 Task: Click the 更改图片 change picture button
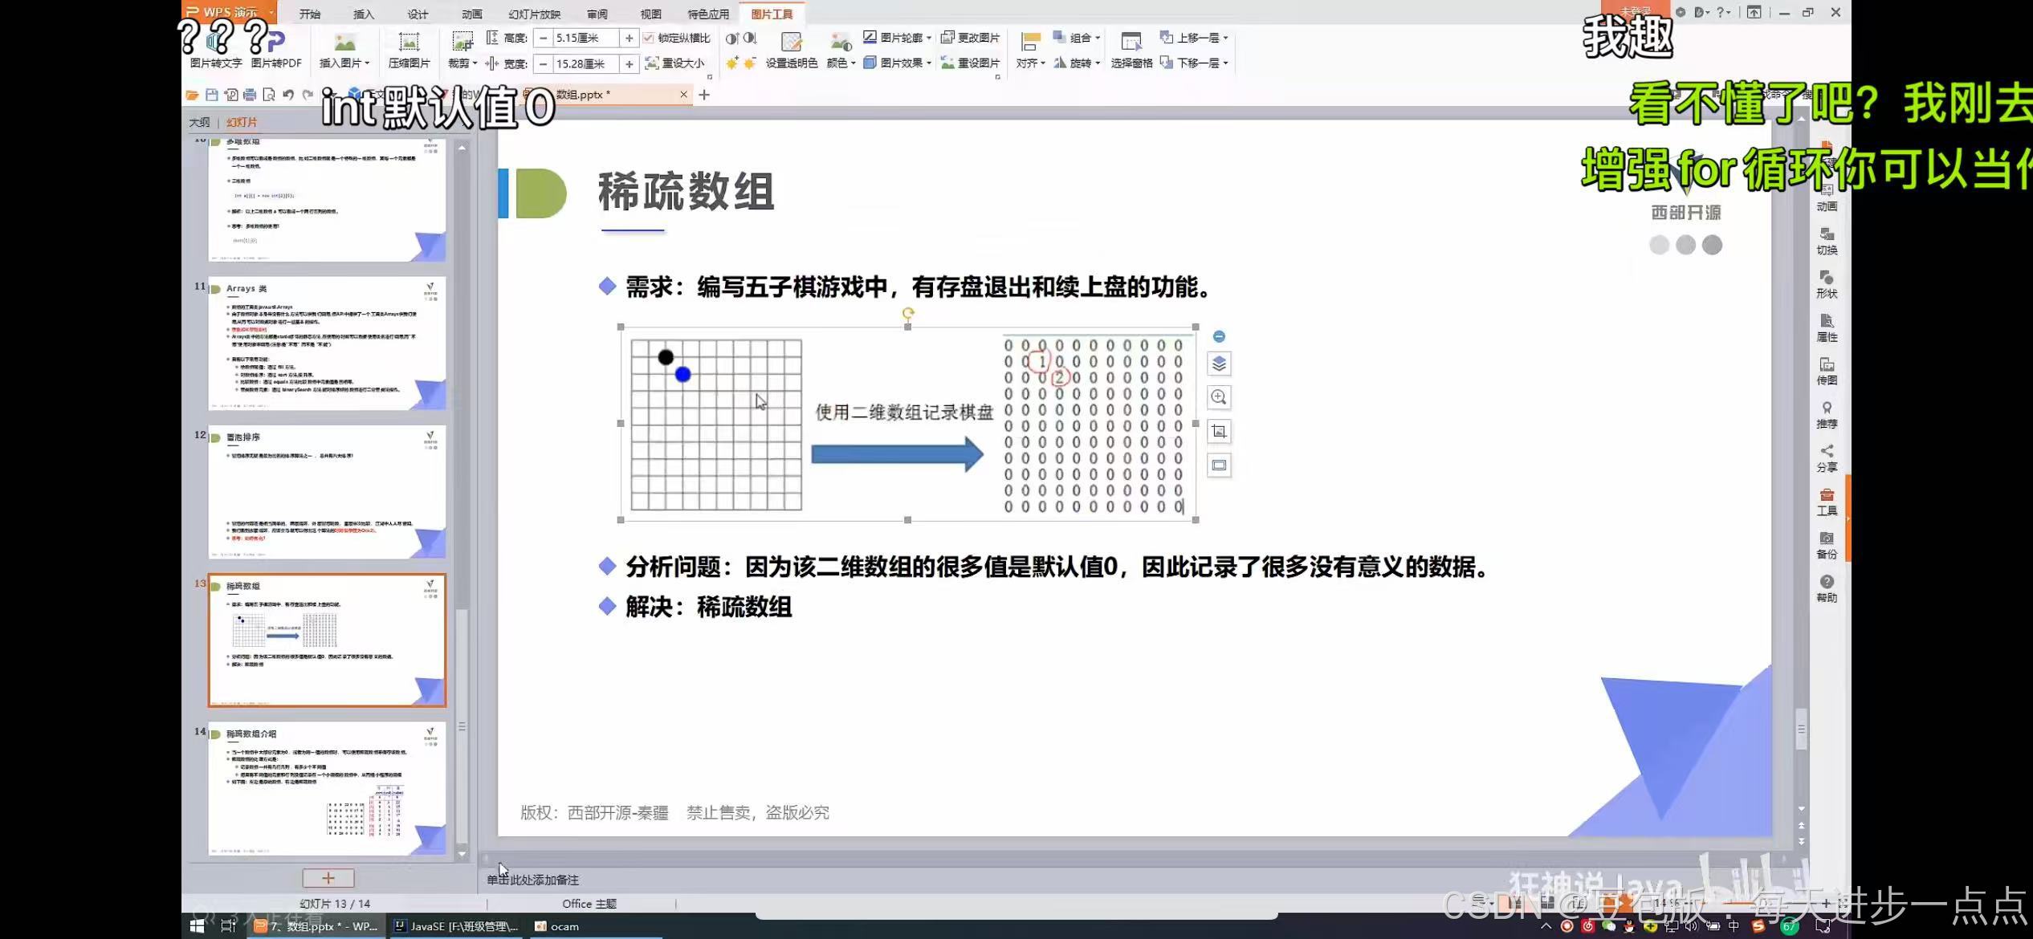coord(971,38)
